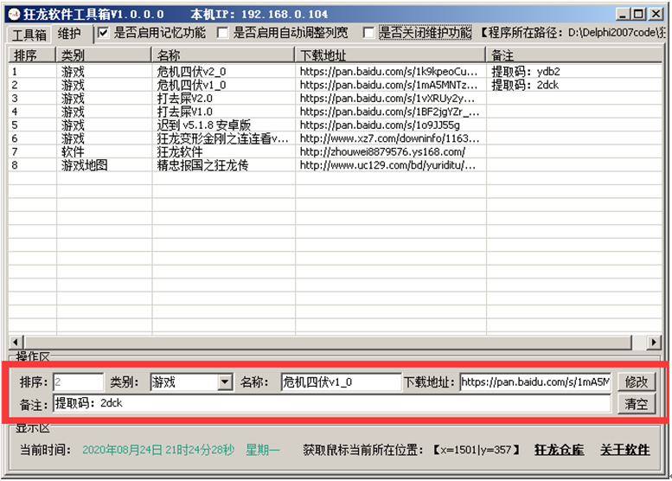Click the 修改 button

point(636,382)
